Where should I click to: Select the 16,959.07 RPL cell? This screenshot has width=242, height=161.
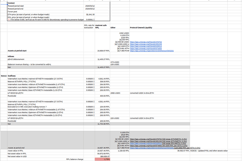tap(102, 42)
